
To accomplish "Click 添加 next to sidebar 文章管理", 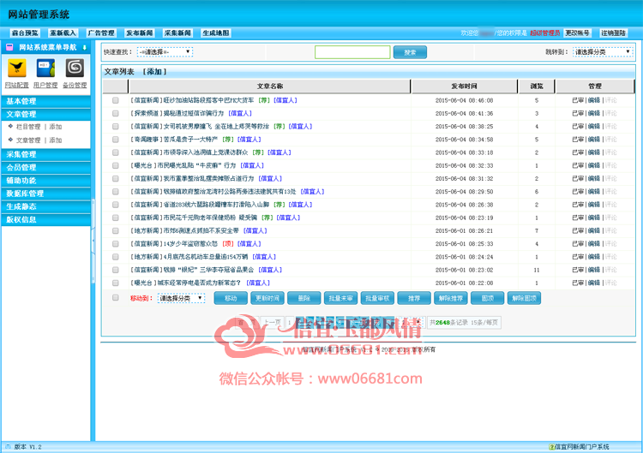I will (56, 140).
